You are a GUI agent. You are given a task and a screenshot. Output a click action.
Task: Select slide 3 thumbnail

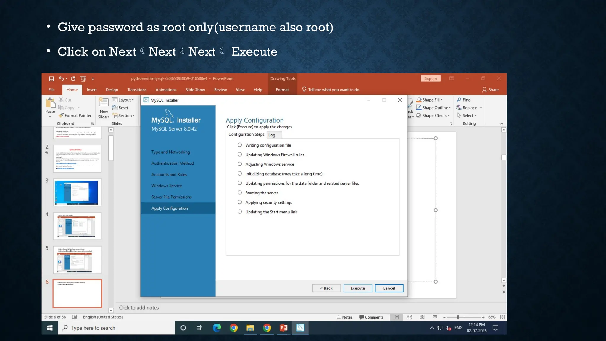click(x=77, y=192)
